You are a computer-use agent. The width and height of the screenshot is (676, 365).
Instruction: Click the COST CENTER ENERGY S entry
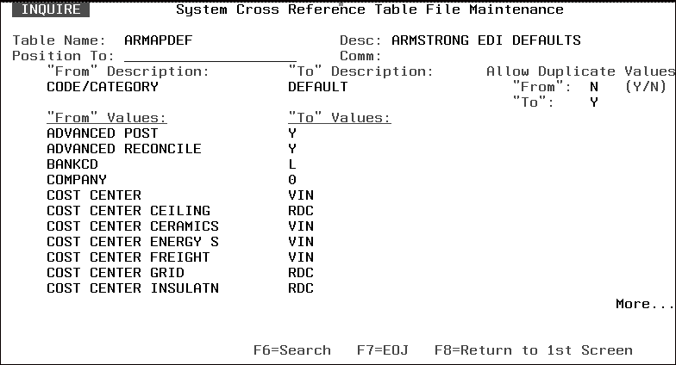133,242
